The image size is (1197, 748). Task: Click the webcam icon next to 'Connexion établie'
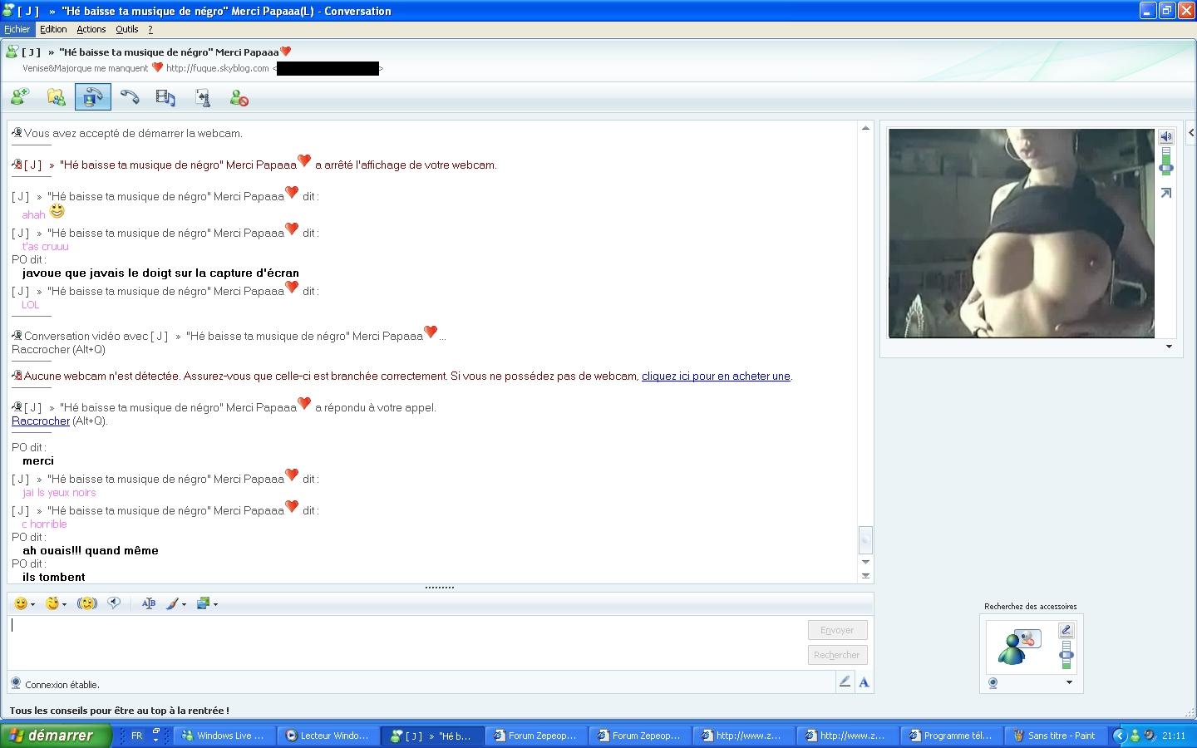16,683
